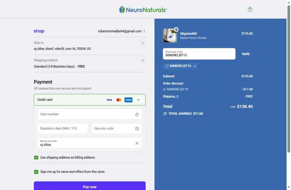The width and height of the screenshot is (291, 190).
Task: Click the scrollbar down arrow
Action: click(289, 187)
